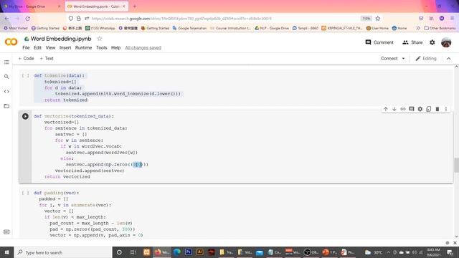Open the Windows Start menu

click(6, 252)
